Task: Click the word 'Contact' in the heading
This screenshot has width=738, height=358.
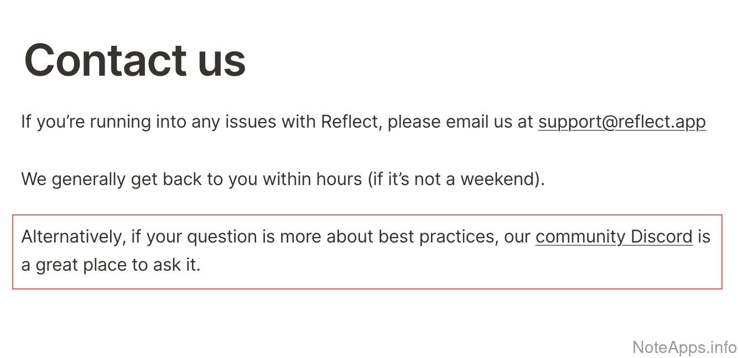Action: (105, 60)
